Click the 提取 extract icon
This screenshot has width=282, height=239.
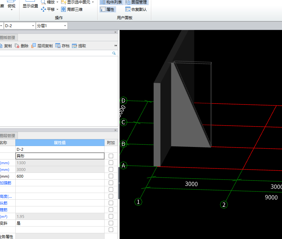[x=74, y=46]
